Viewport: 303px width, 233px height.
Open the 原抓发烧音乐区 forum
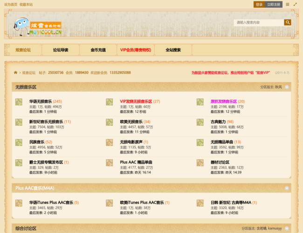pos(224,102)
